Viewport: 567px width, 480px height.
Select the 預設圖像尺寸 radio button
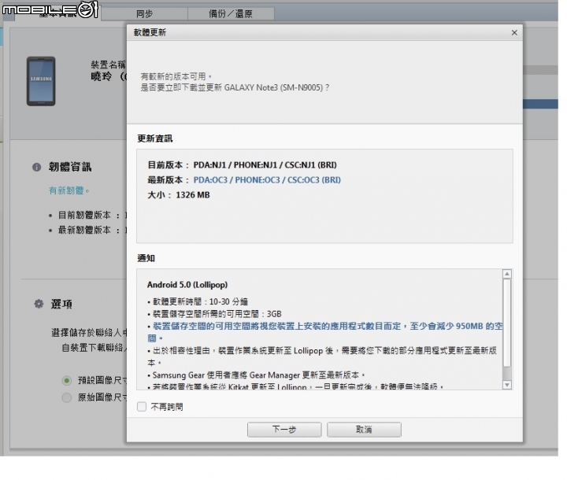(66, 380)
